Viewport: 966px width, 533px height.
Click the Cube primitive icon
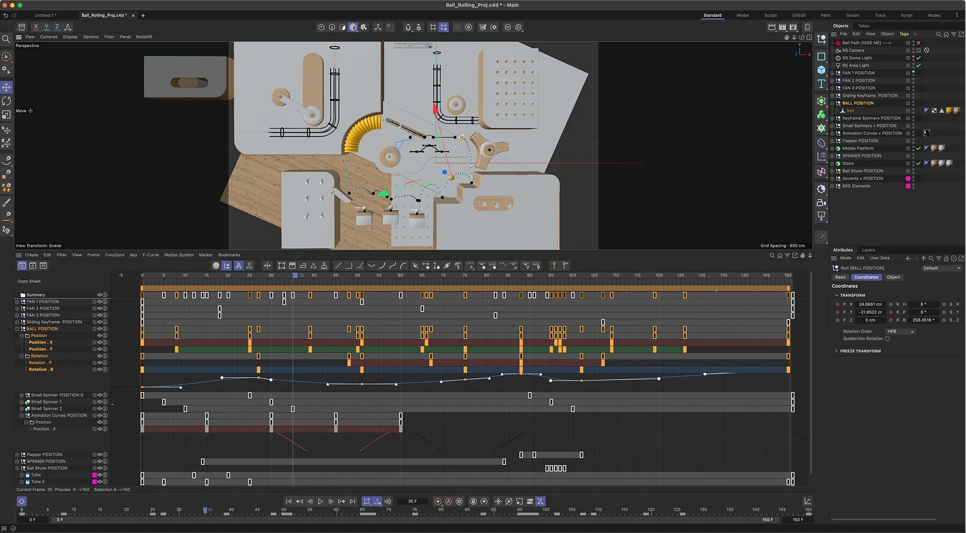pyautogui.click(x=821, y=70)
